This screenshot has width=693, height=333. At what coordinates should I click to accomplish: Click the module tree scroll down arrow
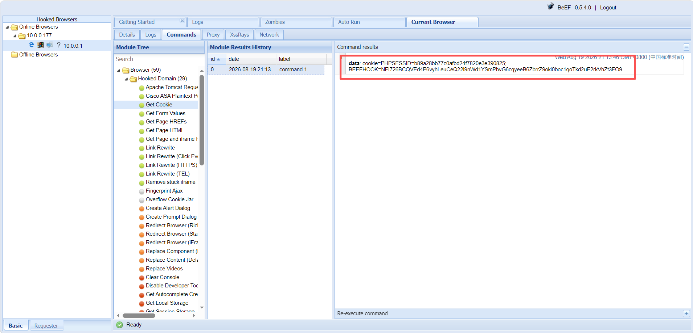tap(202, 308)
